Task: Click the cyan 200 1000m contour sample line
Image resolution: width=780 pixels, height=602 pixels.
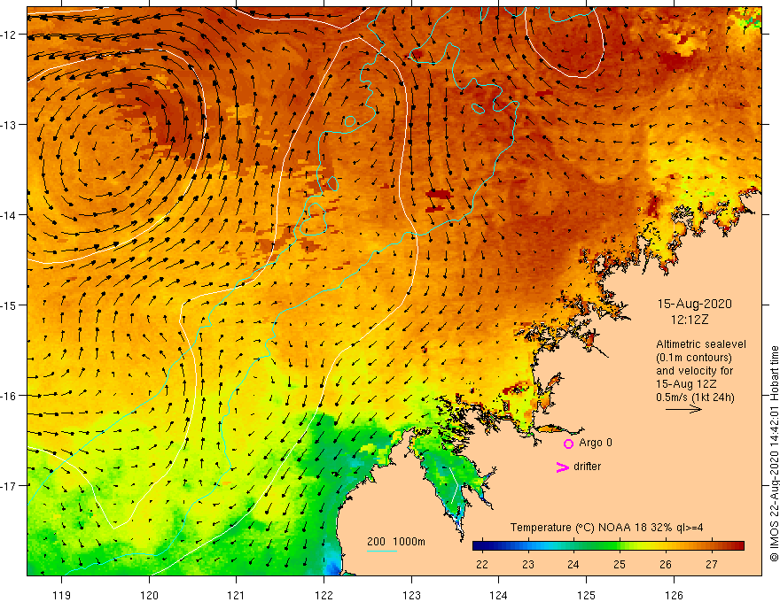Action: pos(382,551)
